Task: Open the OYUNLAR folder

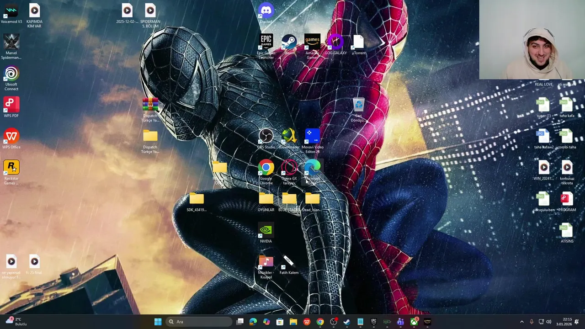Action: pos(266,202)
